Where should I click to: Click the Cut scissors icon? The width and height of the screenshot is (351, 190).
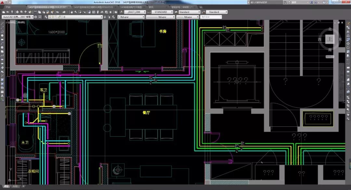point(35,12)
